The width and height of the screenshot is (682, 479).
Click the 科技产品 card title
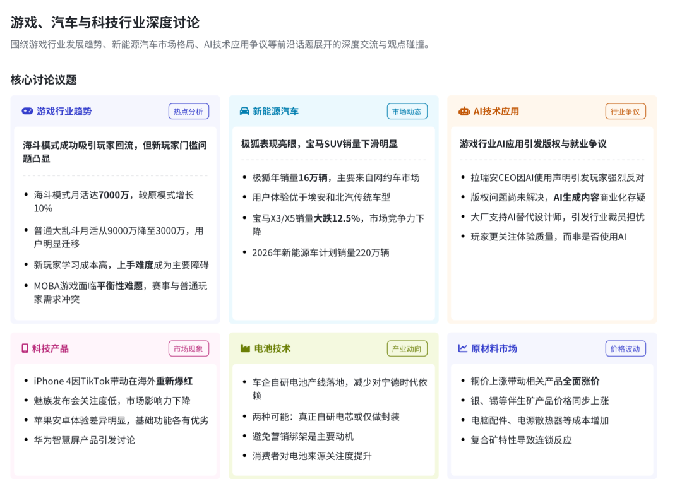pyautogui.click(x=50, y=348)
